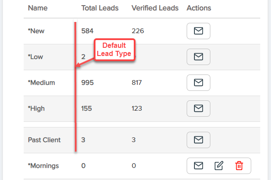271x180 pixels.
Task: Click the Past Client row name
Action: coord(44,140)
